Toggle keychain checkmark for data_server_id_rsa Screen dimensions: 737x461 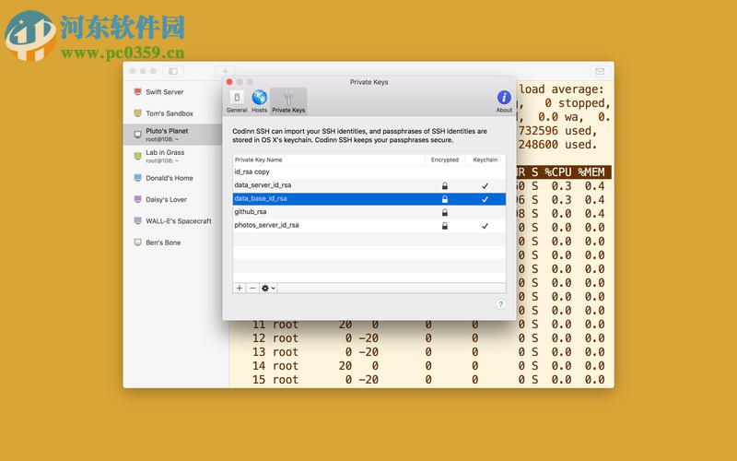(485, 186)
